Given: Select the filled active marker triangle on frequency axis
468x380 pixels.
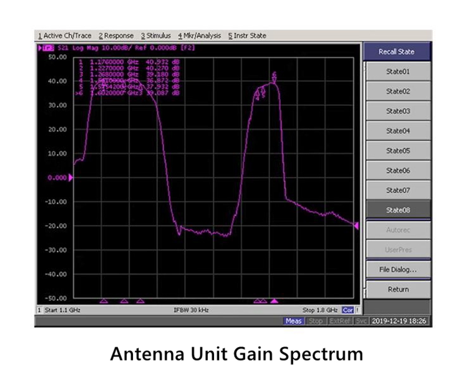Looking at the screenshot, I should [273, 301].
